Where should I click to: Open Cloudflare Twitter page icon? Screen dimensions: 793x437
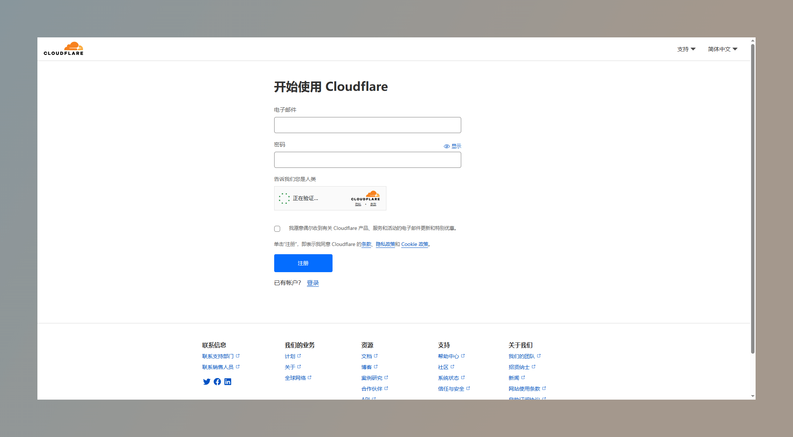point(206,382)
